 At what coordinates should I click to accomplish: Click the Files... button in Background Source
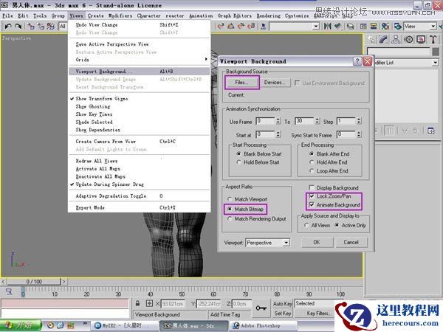241,83
